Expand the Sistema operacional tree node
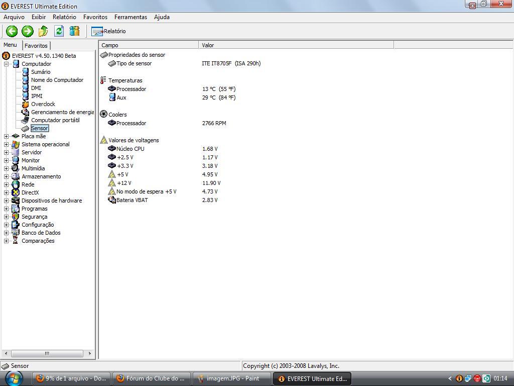This screenshot has width=514, height=386. (6, 144)
